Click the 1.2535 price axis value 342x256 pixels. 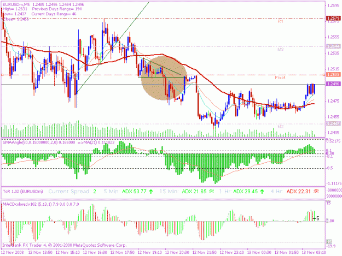tap(333, 53)
